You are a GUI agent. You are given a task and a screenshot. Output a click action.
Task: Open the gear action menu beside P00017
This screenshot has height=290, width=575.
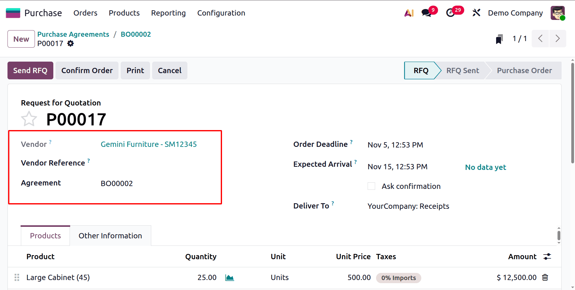click(x=70, y=43)
